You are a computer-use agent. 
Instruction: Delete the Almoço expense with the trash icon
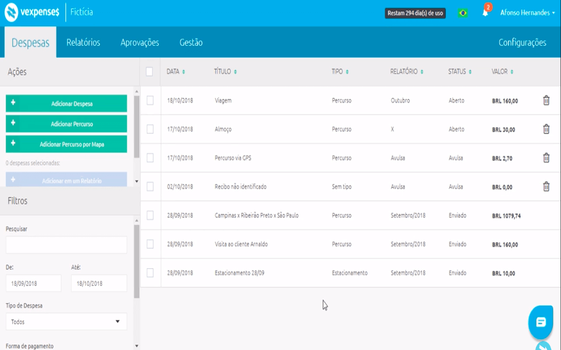click(x=545, y=128)
